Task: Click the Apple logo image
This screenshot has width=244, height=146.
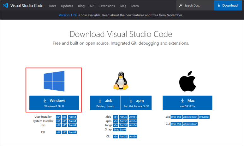Action: 187,81
